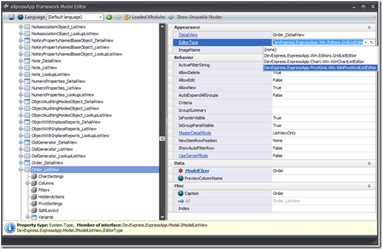Click the PivotSettings node icon
The height and width of the screenshot is (249, 382).
pyautogui.click(x=34, y=203)
